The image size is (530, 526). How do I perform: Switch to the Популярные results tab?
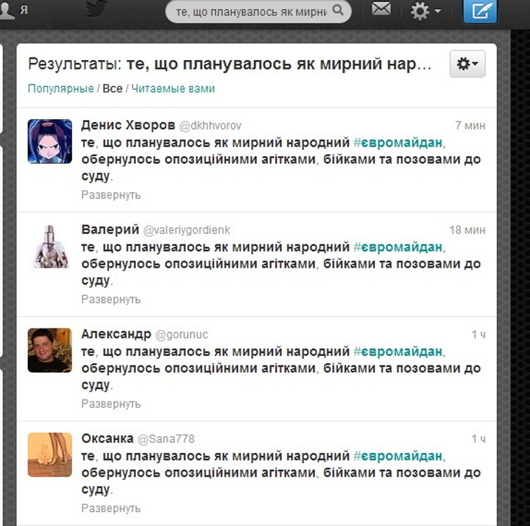[61, 88]
